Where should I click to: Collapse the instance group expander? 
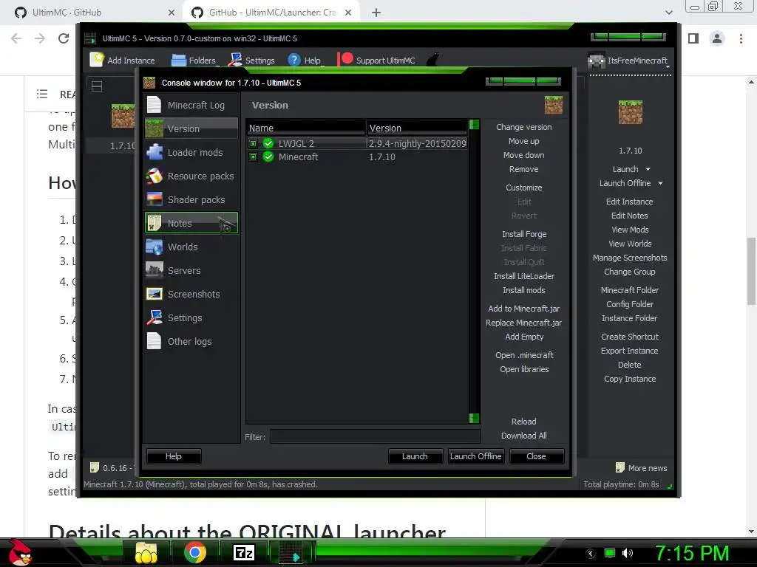pos(97,86)
